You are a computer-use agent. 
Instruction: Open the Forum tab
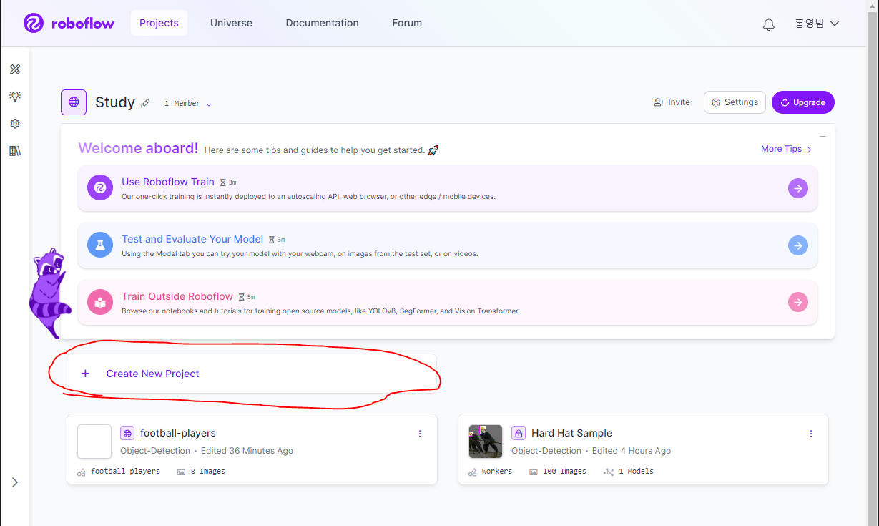407,23
